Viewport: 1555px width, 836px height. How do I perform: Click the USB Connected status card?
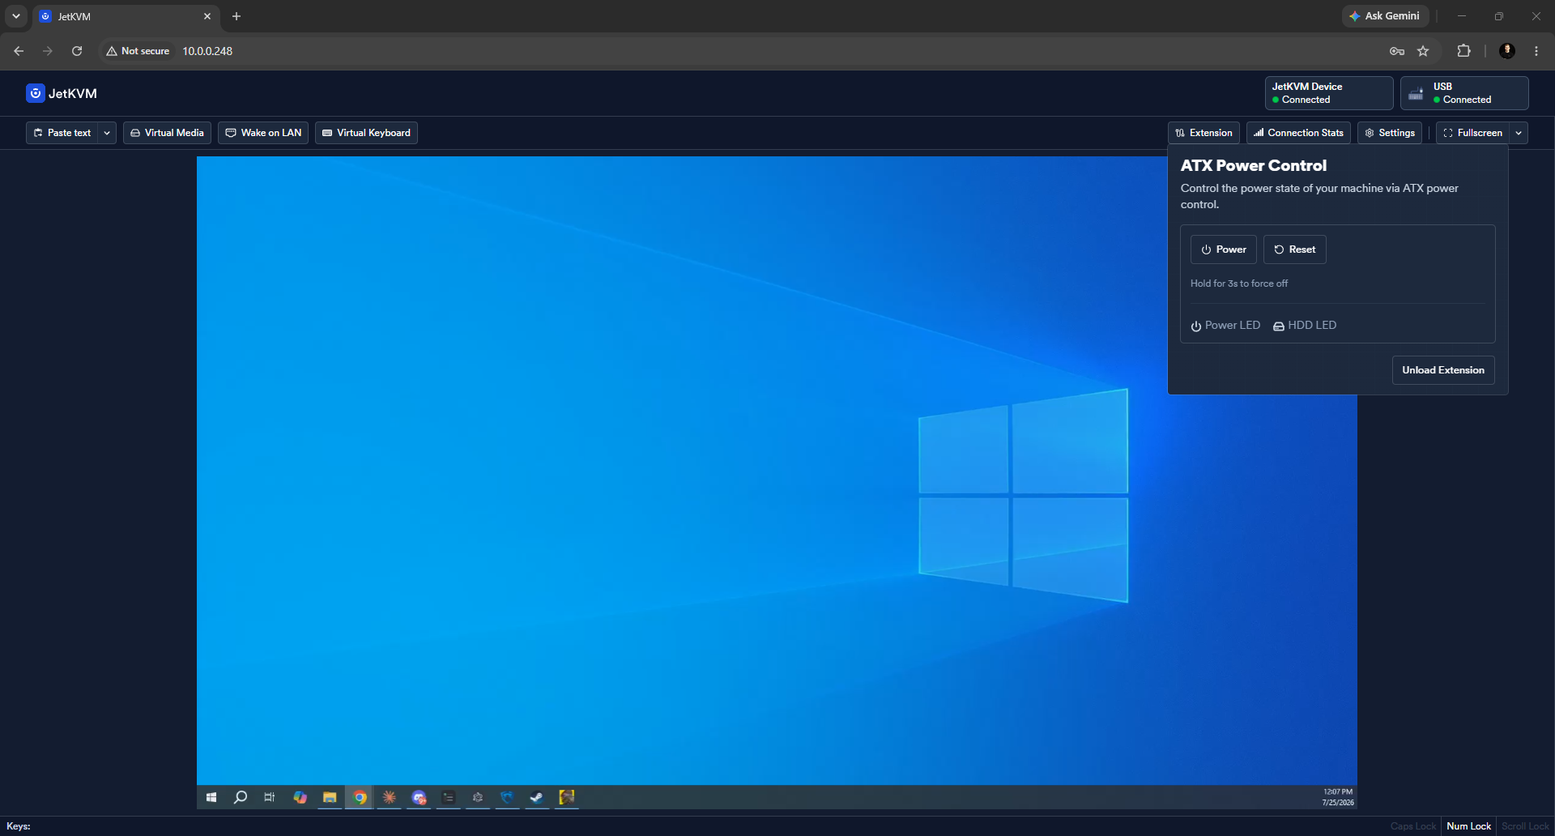(1464, 93)
